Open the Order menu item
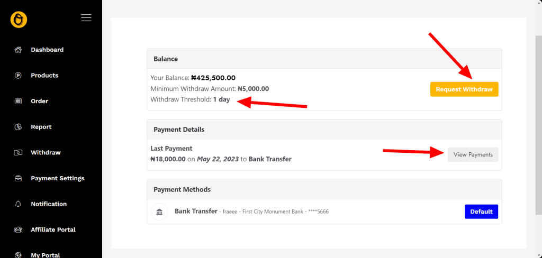The width and height of the screenshot is (542, 258). click(39, 101)
